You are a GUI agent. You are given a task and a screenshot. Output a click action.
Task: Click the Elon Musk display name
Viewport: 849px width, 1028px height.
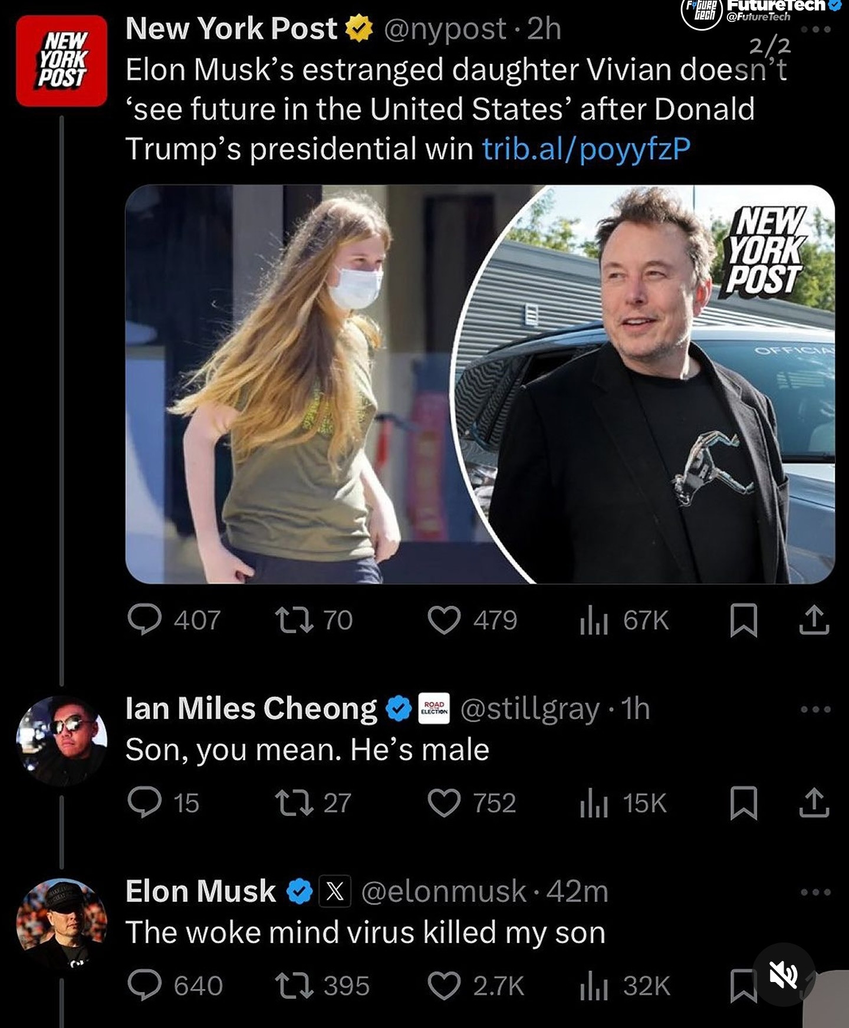tap(200, 891)
